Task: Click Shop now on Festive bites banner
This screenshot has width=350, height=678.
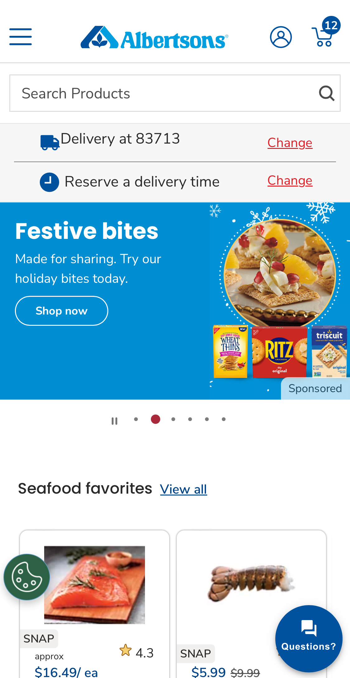Action: (61, 310)
